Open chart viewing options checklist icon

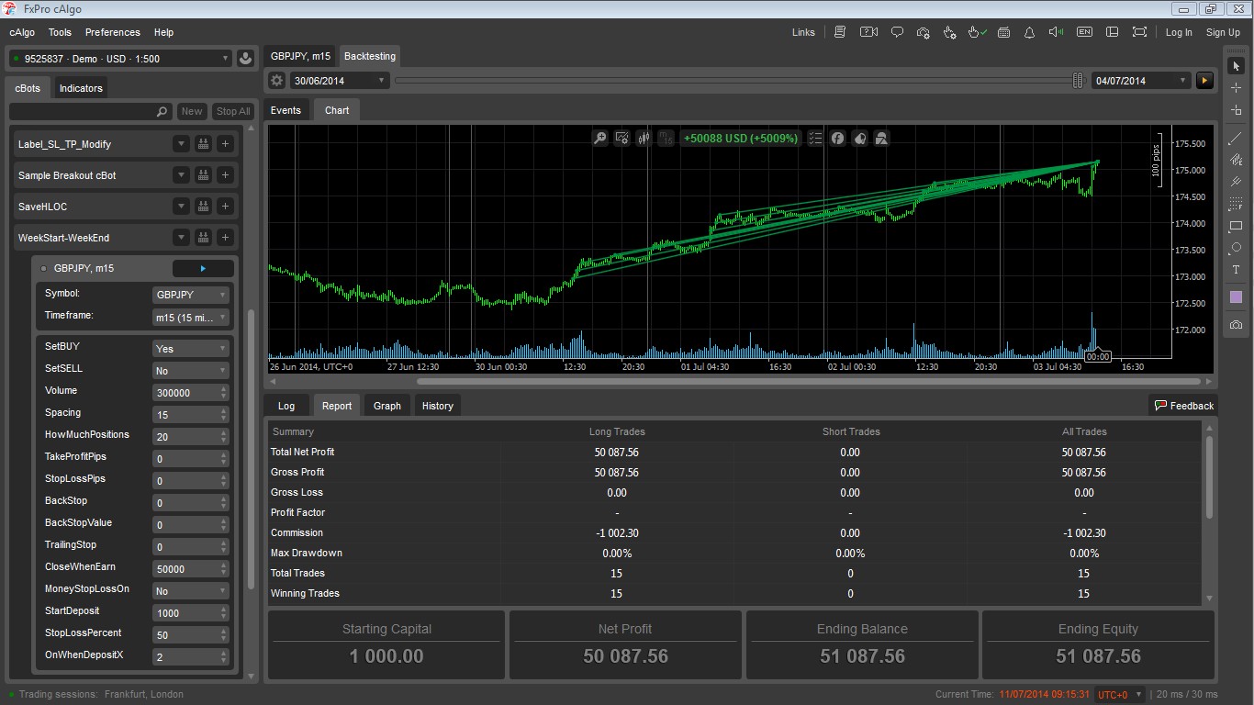click(815, 138)
